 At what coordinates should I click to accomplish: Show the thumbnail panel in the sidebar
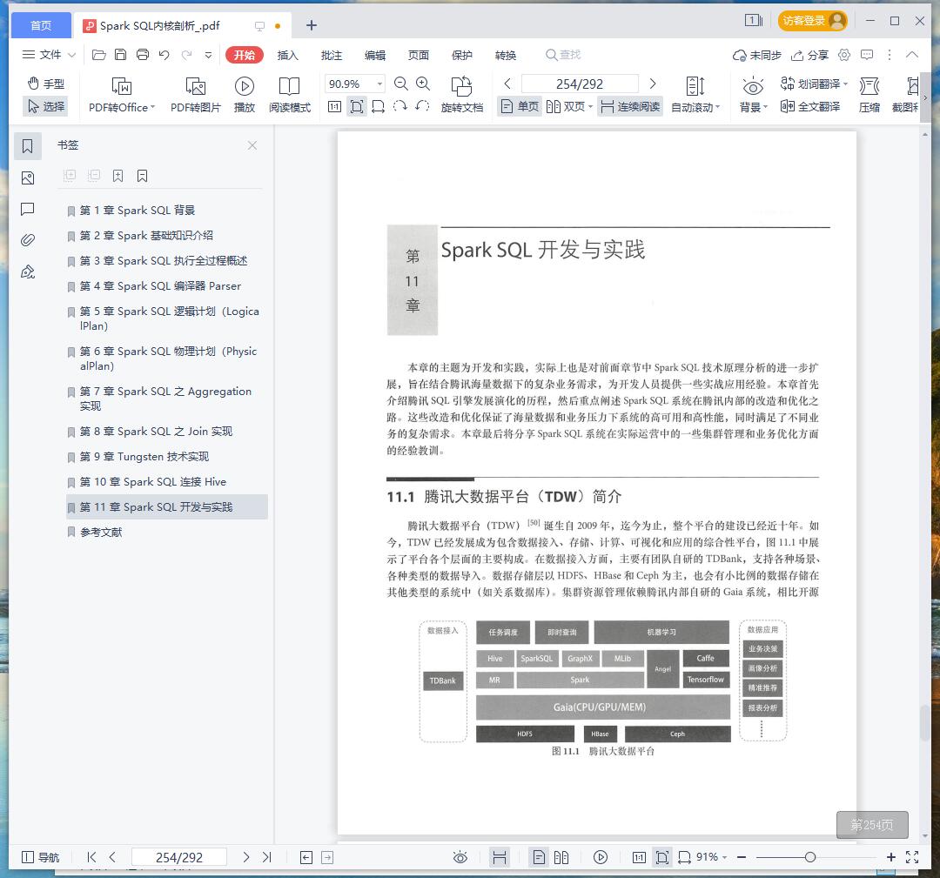coord(28,178)
